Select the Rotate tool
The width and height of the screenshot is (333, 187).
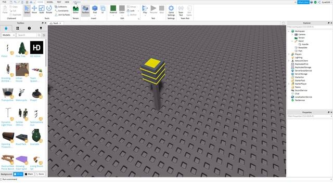[49, 9]
